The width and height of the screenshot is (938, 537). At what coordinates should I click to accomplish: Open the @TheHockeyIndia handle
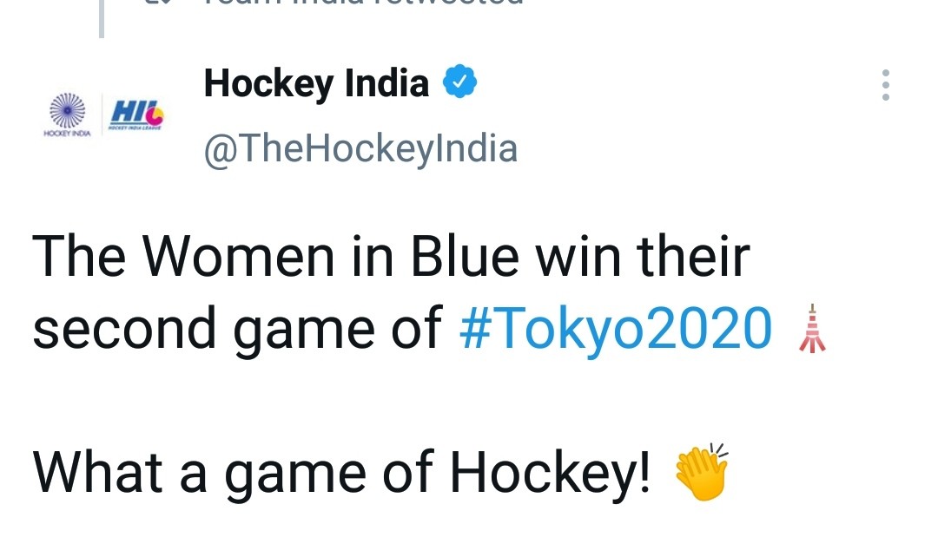360,148
